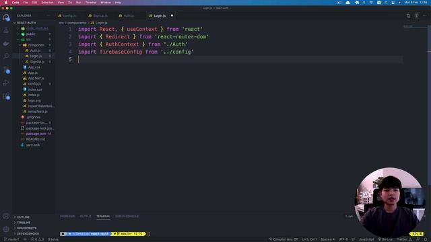Open the Accounts icon in activity bar
Viewport: 431px width, 242px height.
click(x=6, y=216)
